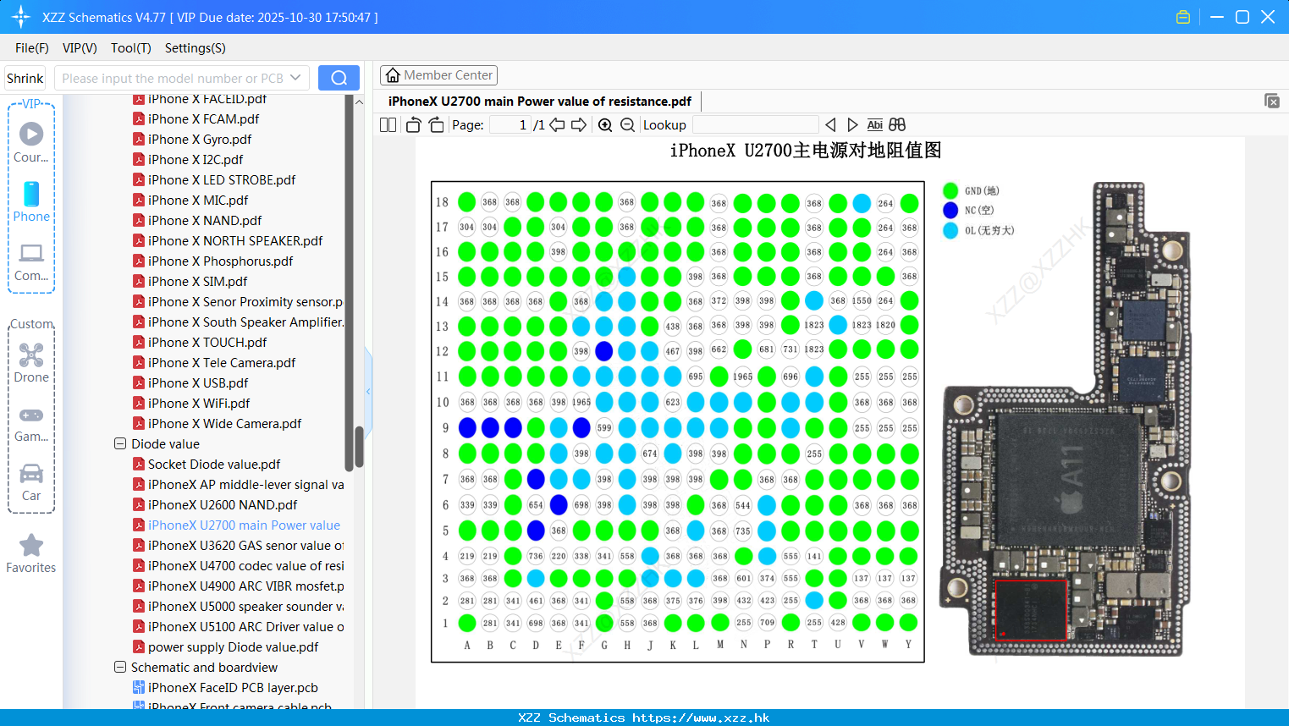
Task: Select the Phone category
Action: (x=31, y=202)
